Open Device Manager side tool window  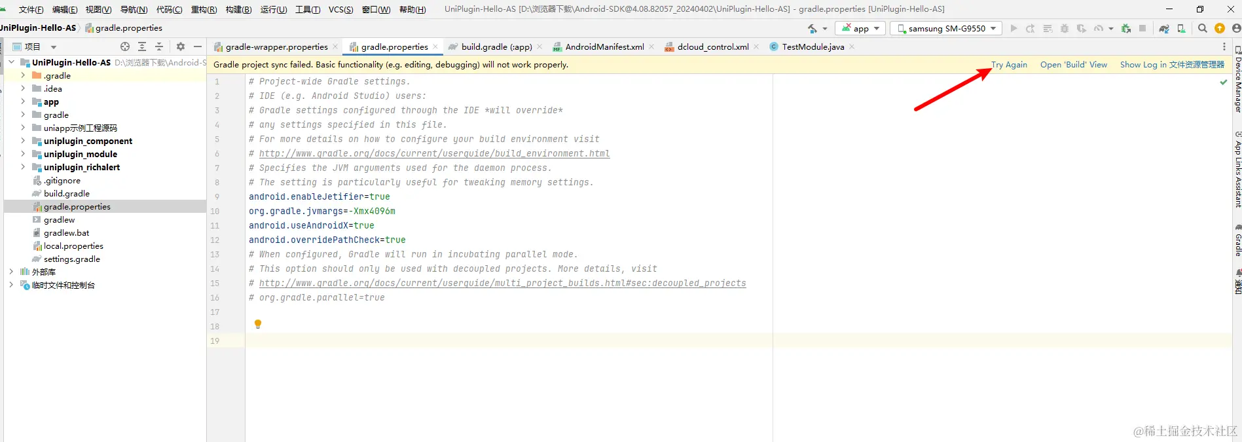[x=1237, y=80]
